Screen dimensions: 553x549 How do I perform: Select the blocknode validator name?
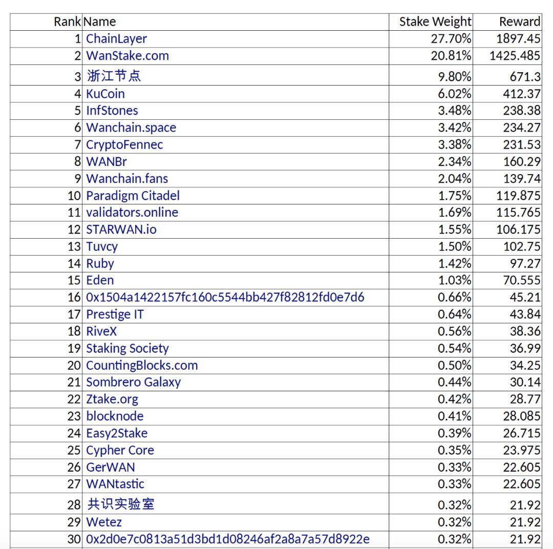(115, 416)
